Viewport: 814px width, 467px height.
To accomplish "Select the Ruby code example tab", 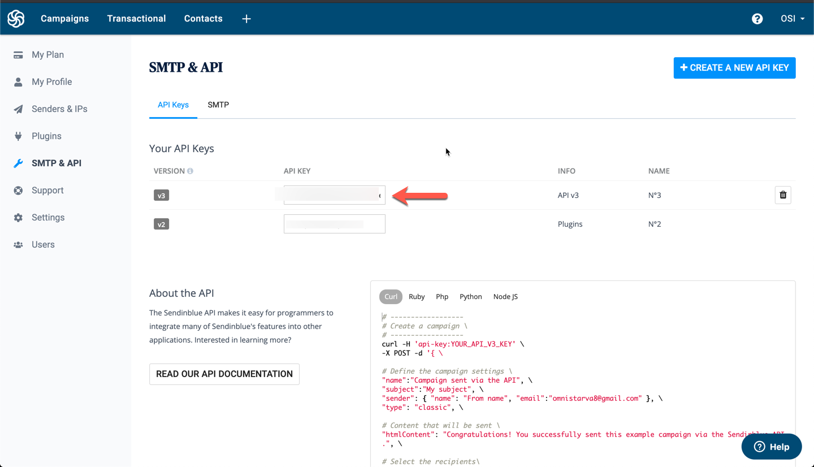I will (x=417, y=297).
